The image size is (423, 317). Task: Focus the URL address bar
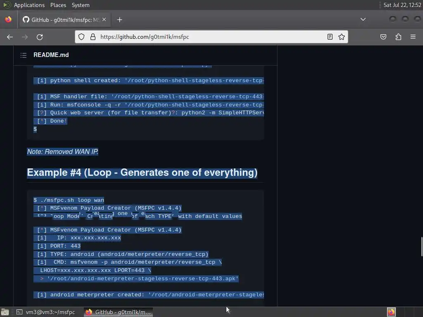pos(210,37)
